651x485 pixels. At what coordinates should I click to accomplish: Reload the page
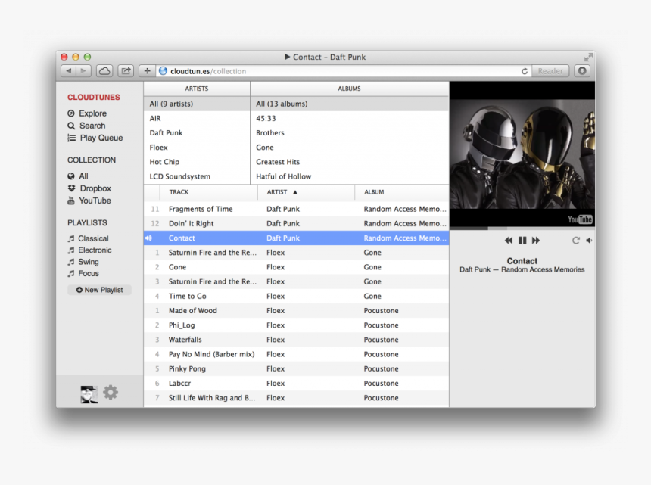coord(525,71)
